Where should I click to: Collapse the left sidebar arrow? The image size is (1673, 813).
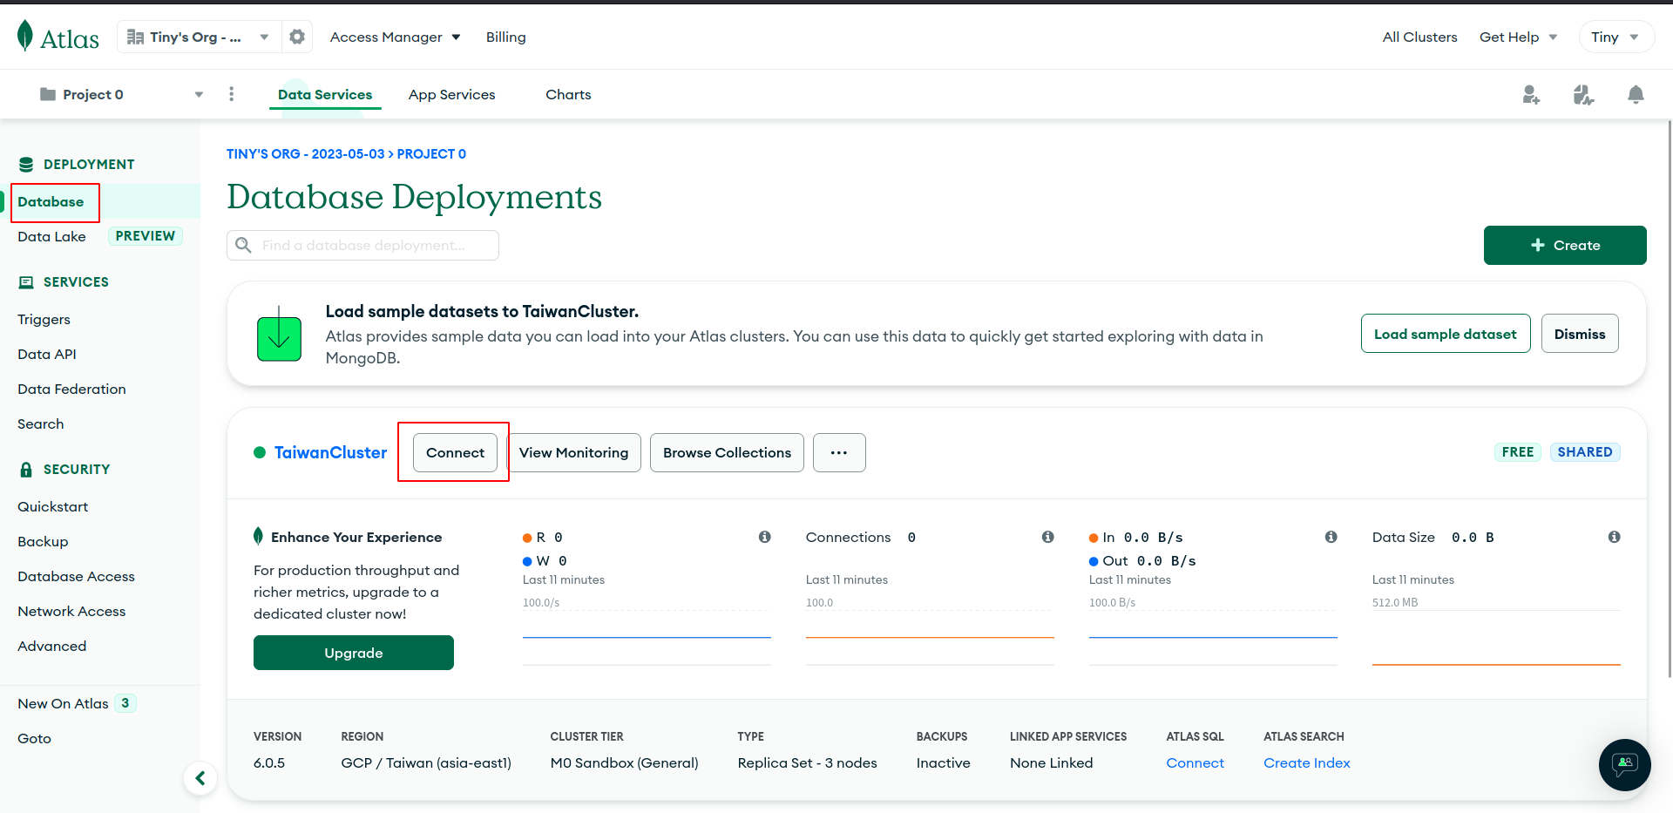[x=200, y=778]
